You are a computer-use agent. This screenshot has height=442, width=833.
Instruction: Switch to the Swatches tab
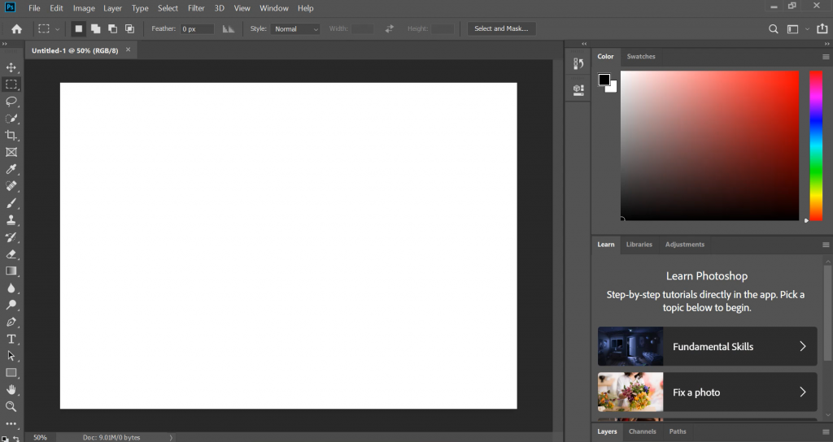pos(641,57)
